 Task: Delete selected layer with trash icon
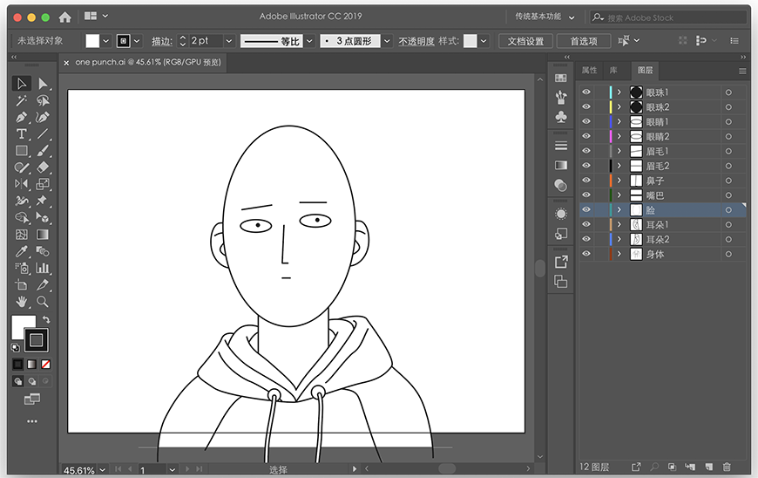(x=727, y=467)
